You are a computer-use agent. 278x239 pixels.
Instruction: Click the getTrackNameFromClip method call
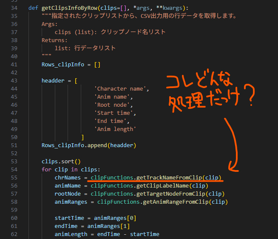[168, 177]
